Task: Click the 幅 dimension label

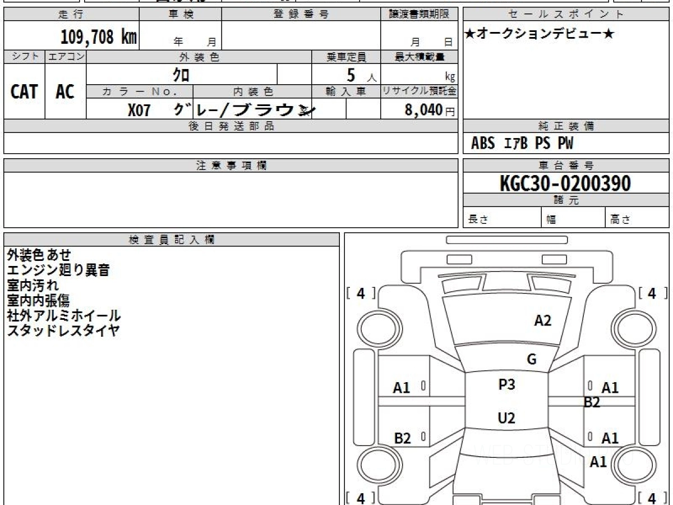Action: (x=551, y=220)
